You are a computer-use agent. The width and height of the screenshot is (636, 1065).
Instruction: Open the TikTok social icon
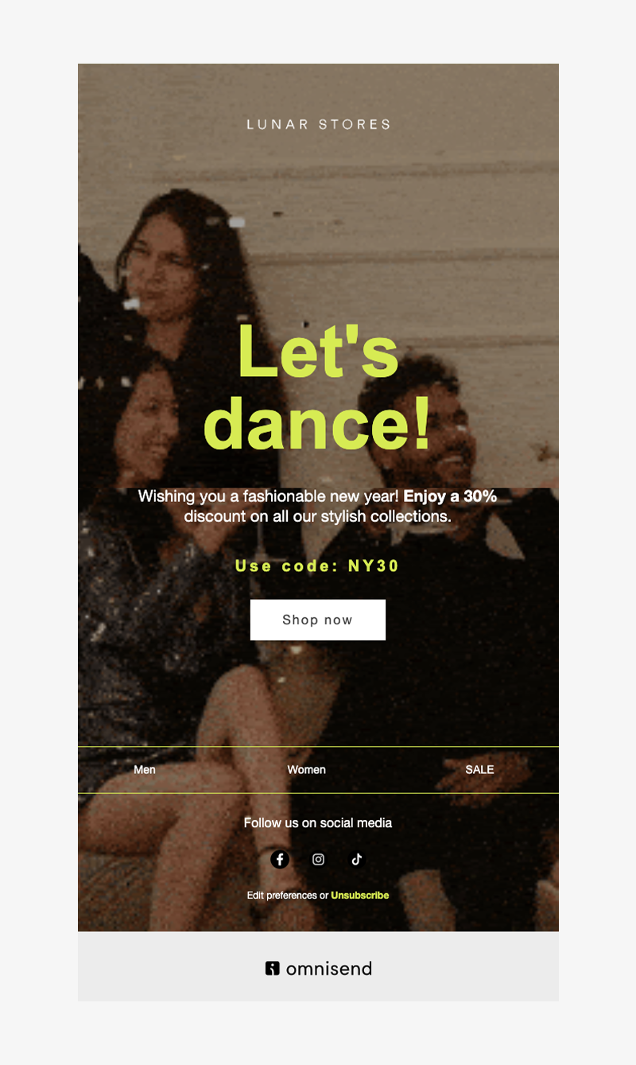(x=356, y=859)
